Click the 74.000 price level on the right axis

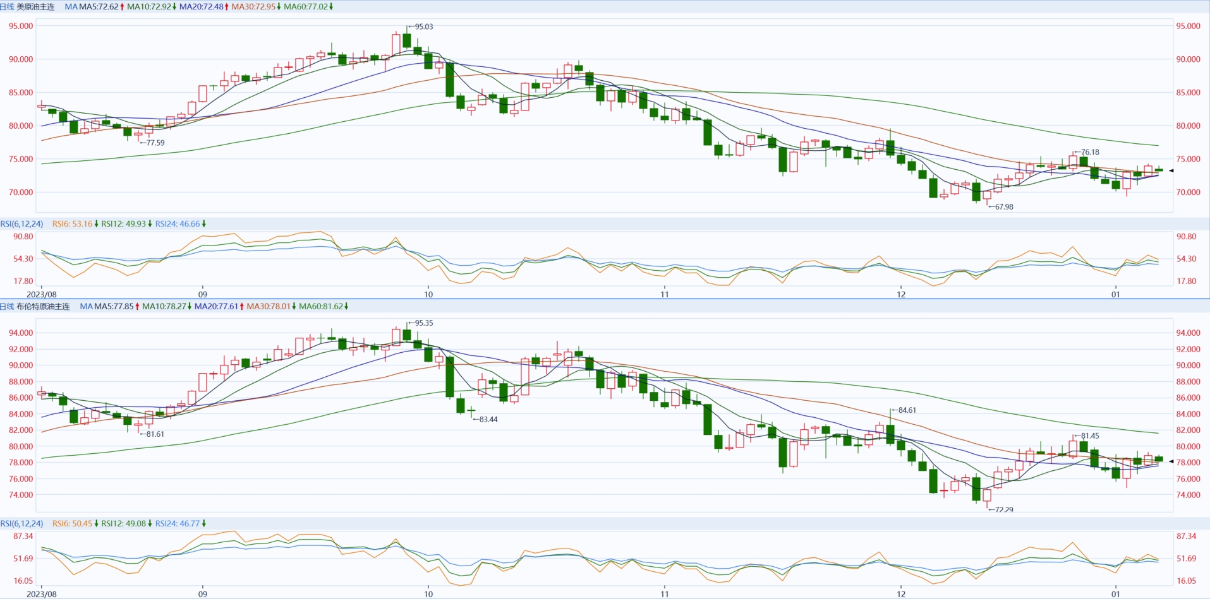tap(1189, 495)
